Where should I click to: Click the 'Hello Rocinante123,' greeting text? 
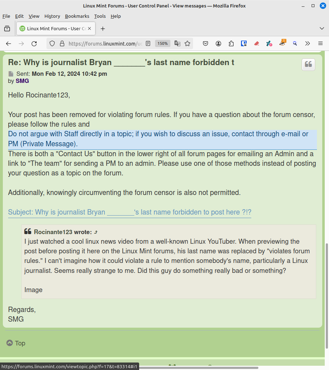[x=39, y=95]
